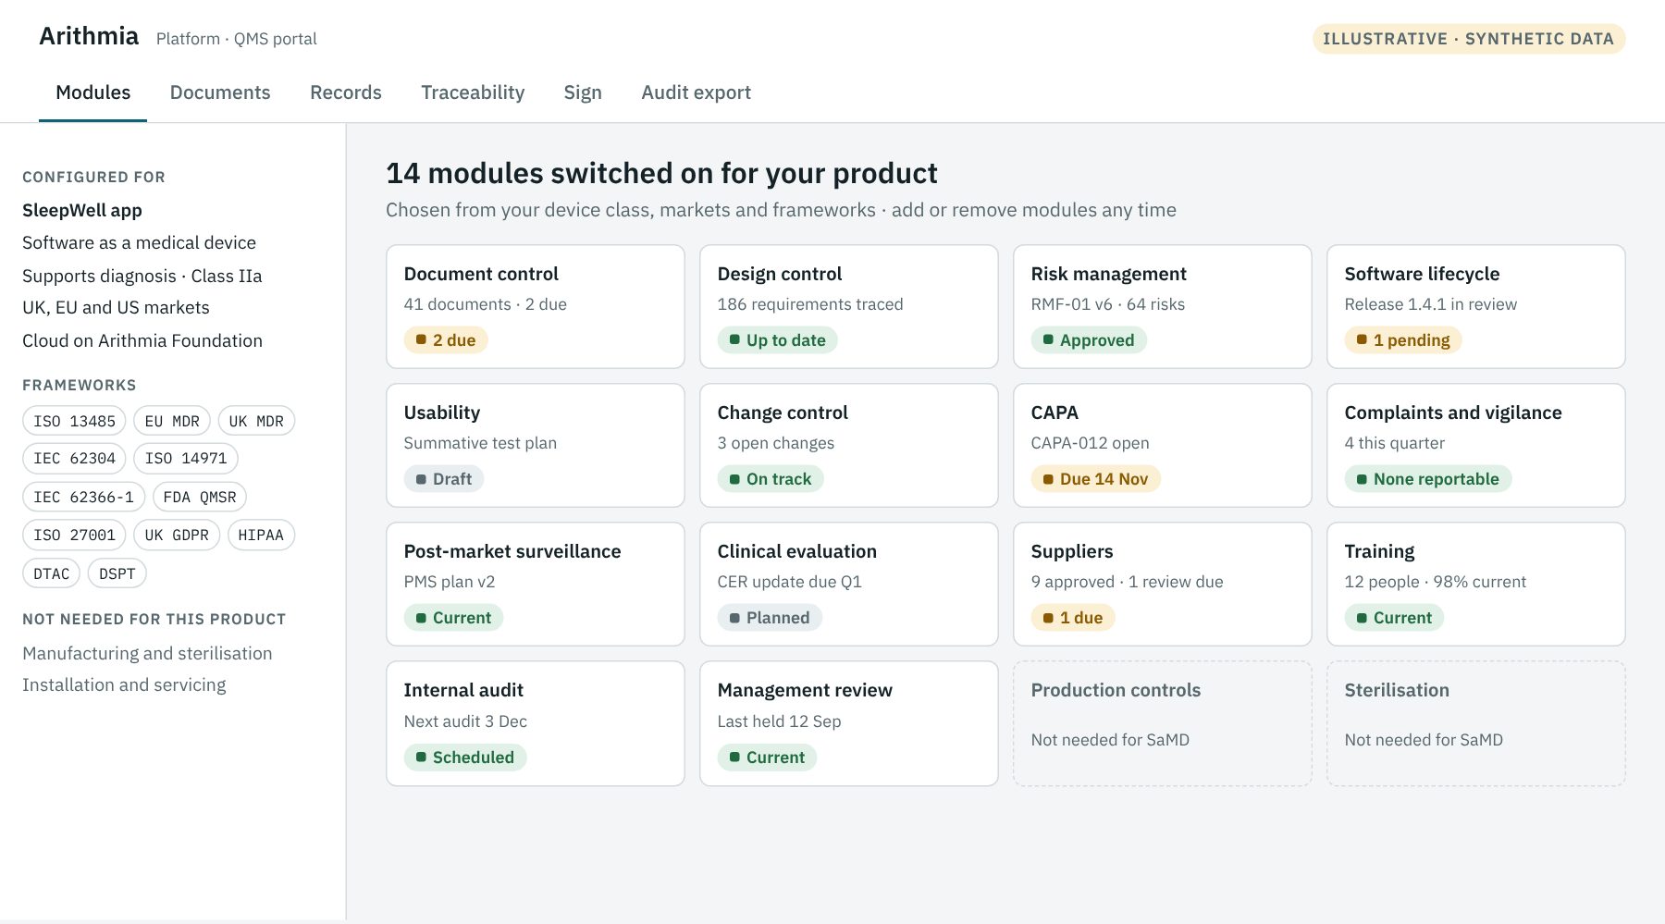Click 'RMF-01 v6 · 64 risks' text
The height and width of the screenshot is (924, 1665).
1108,304
